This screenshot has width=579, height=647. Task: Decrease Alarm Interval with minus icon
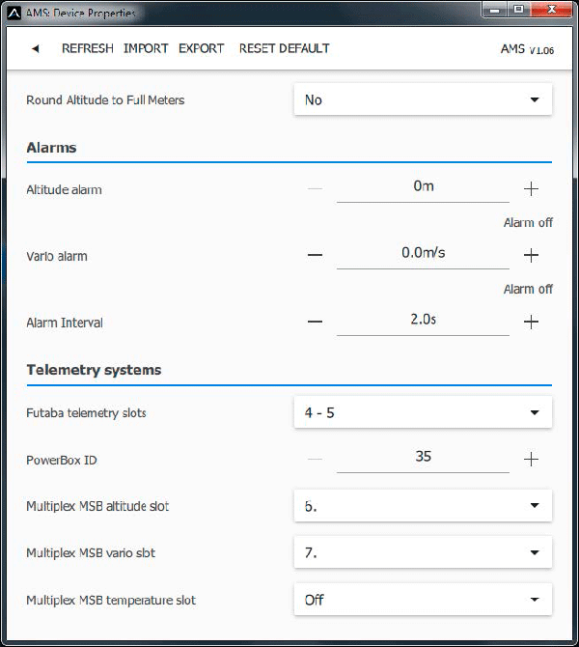315,323
